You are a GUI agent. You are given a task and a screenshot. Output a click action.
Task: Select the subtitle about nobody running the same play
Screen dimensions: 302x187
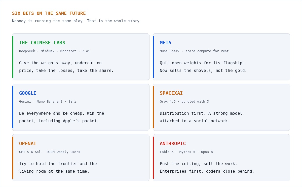[77, 21]
